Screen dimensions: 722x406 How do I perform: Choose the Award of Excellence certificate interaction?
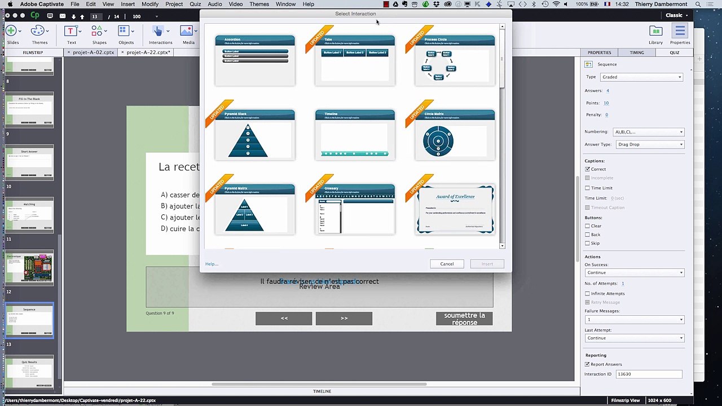click(x=455, y=209)
